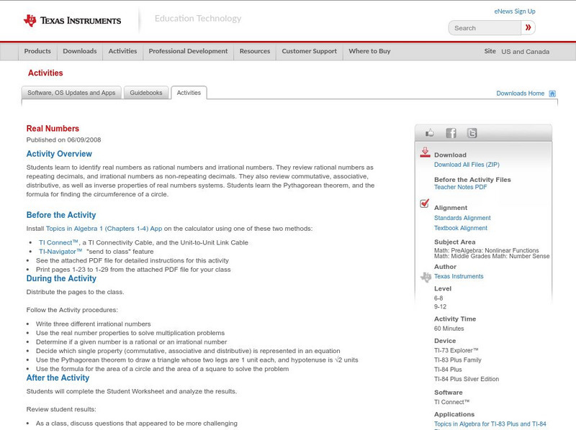
Task: Share via the Twitter icon
Action: point(472,133)
